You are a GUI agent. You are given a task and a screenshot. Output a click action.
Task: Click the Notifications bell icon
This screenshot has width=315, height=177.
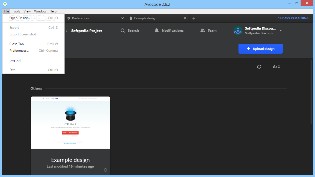click(157, 30)
